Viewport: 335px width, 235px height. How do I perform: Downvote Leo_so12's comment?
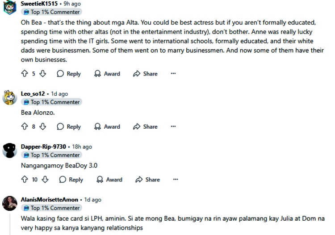[43, 126]
